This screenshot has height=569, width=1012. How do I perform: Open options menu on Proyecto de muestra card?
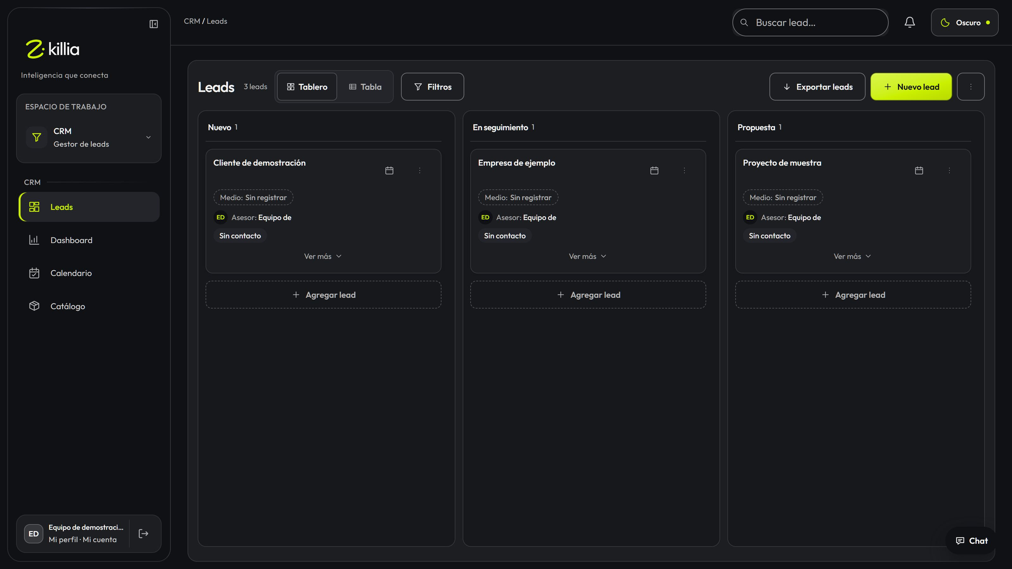pyautogui.click(x=949, y=171)
